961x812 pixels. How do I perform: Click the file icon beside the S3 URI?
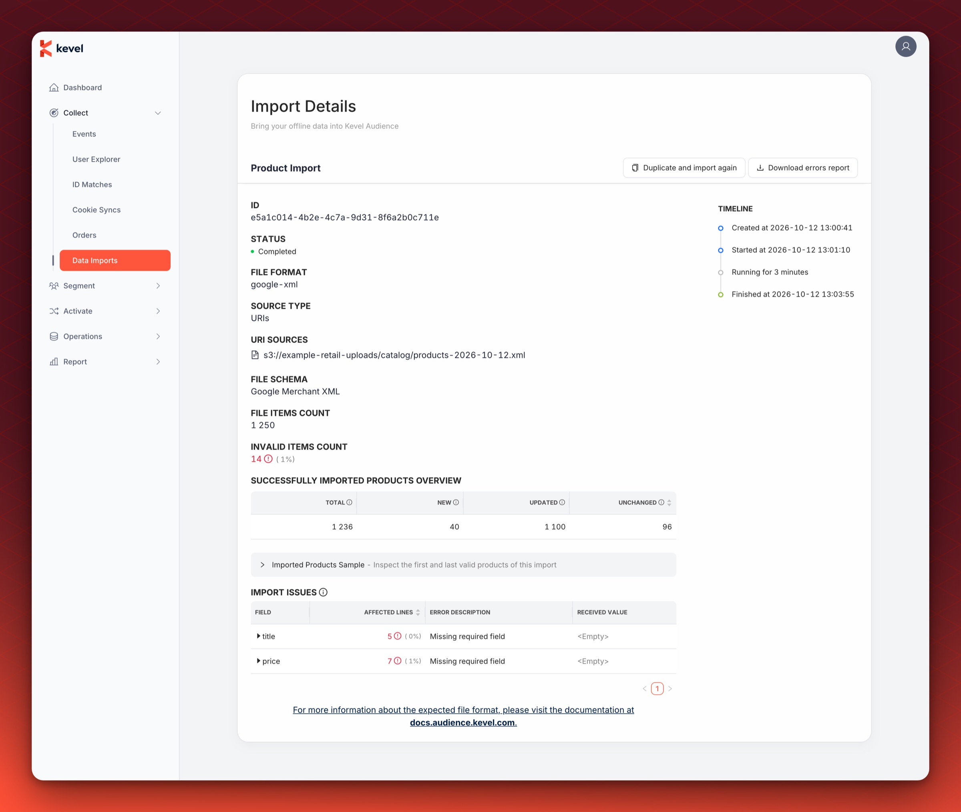255,355
